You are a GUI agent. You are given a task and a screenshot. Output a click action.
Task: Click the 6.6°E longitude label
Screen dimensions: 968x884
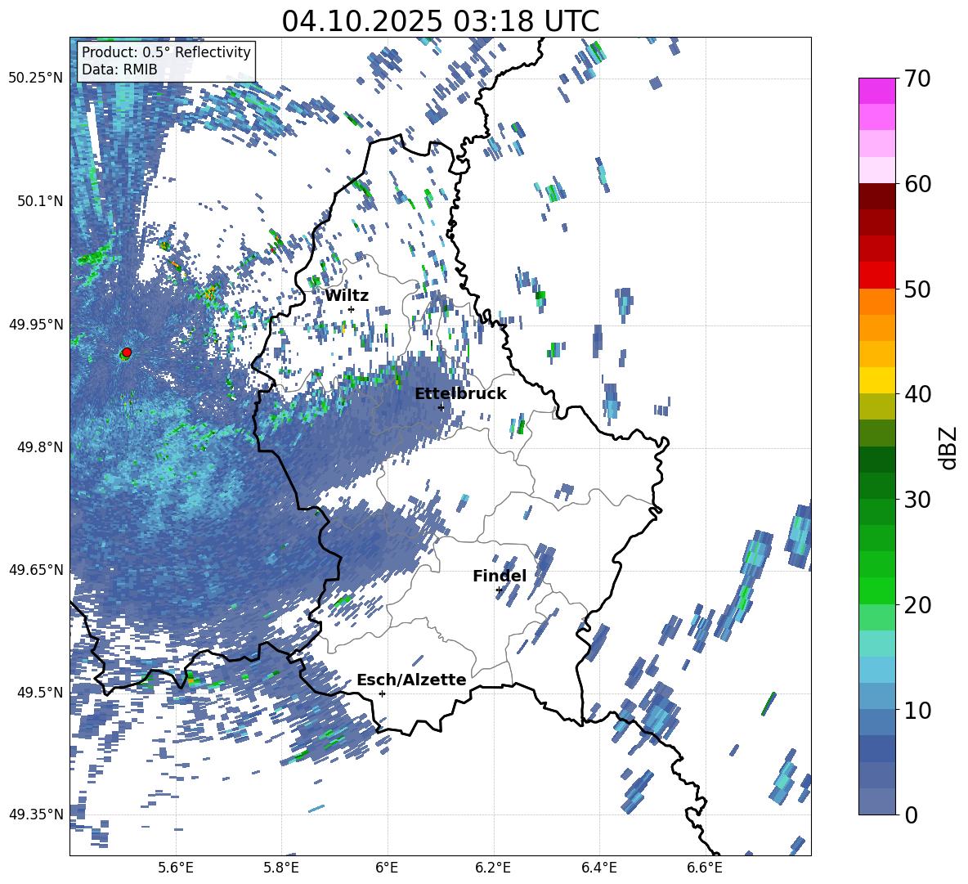click(705, 868)
